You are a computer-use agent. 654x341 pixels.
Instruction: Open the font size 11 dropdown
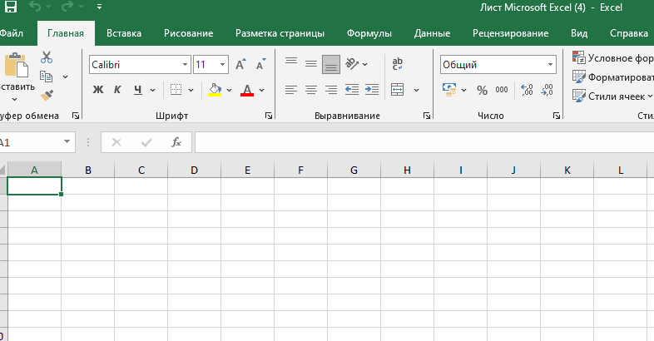[222, 65]
